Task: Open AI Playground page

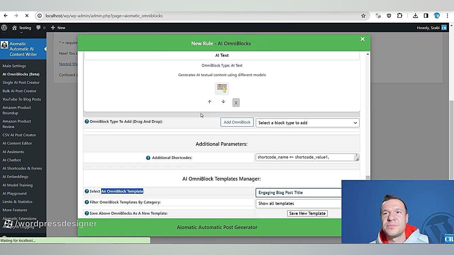Action: 15,193
